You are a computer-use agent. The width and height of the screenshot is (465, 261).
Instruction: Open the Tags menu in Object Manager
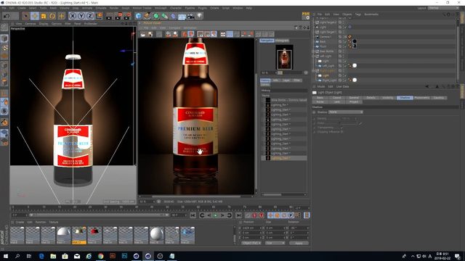click(x=358, y=14)
